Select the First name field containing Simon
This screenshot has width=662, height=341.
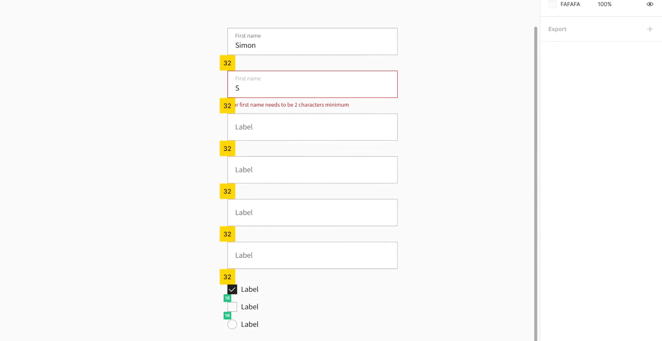pos(312,41)
